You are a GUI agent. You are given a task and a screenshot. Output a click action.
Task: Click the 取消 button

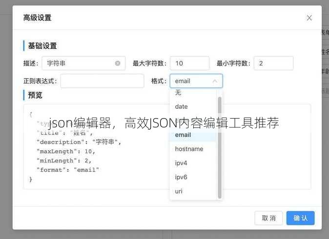click(268, 218)
